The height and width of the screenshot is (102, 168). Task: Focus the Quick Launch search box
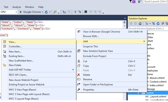click(156, 2)
